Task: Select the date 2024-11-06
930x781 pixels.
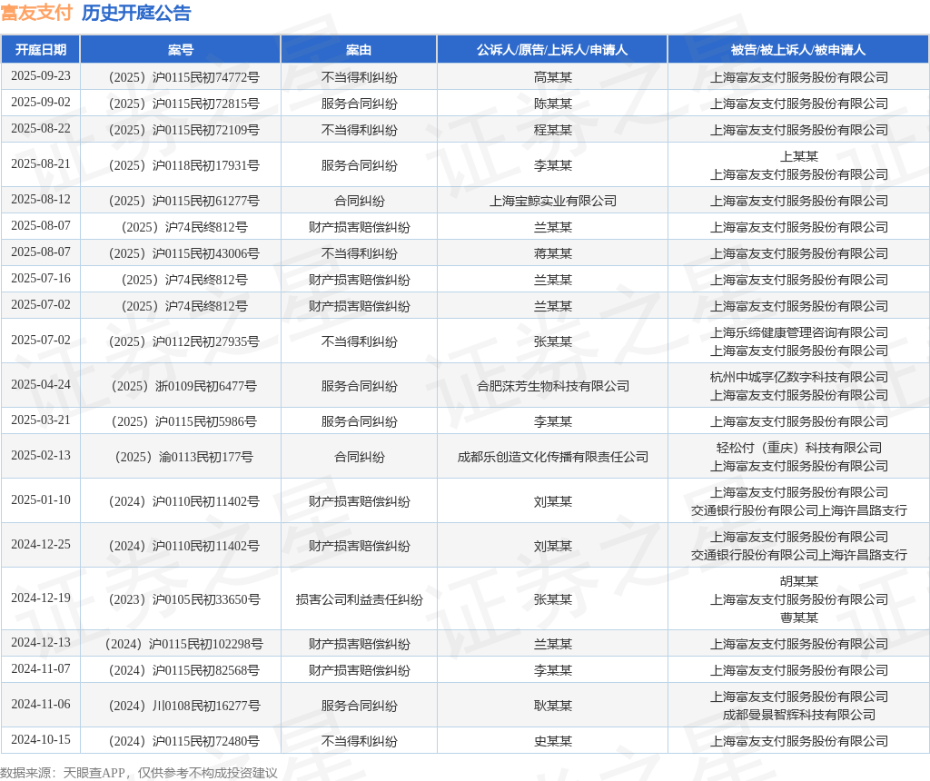Action: pyautogui.click(x=40, y=704)
